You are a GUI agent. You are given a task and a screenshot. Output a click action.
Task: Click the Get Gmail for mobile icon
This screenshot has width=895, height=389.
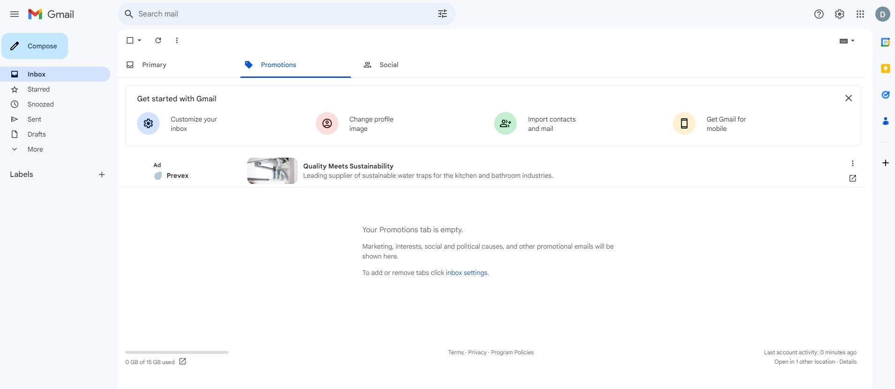684,123
